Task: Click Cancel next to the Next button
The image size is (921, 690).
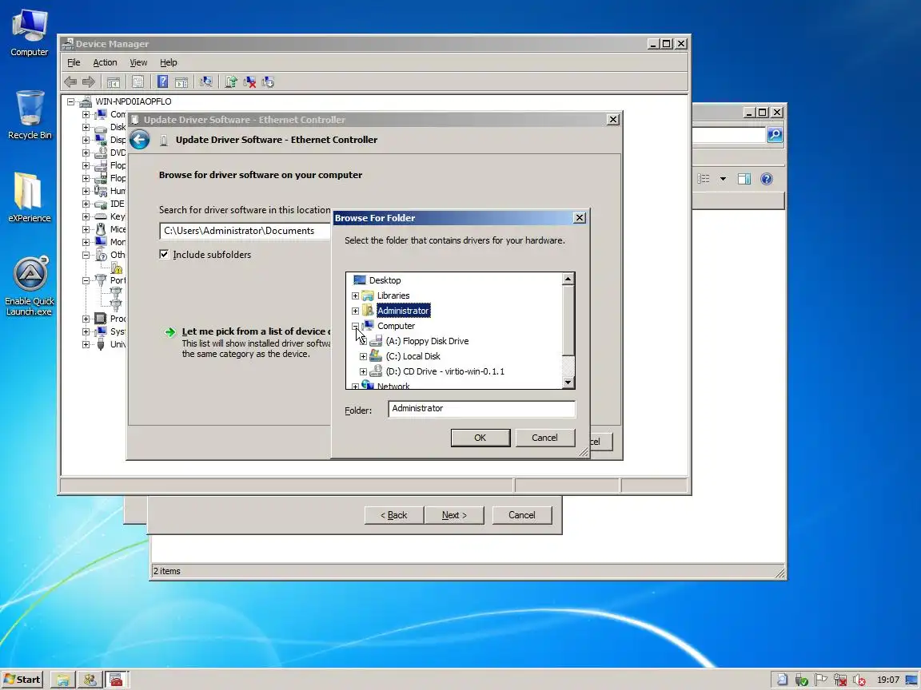Action: (x=521, y=515)
